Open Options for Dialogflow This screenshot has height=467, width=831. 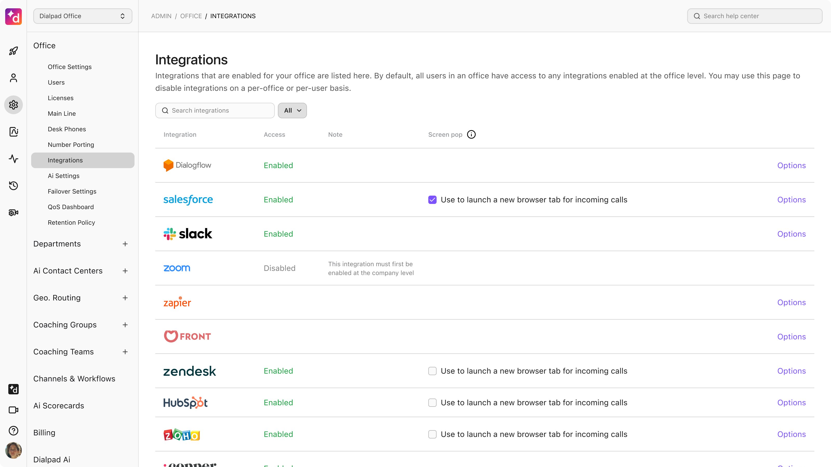coord(791,165)
